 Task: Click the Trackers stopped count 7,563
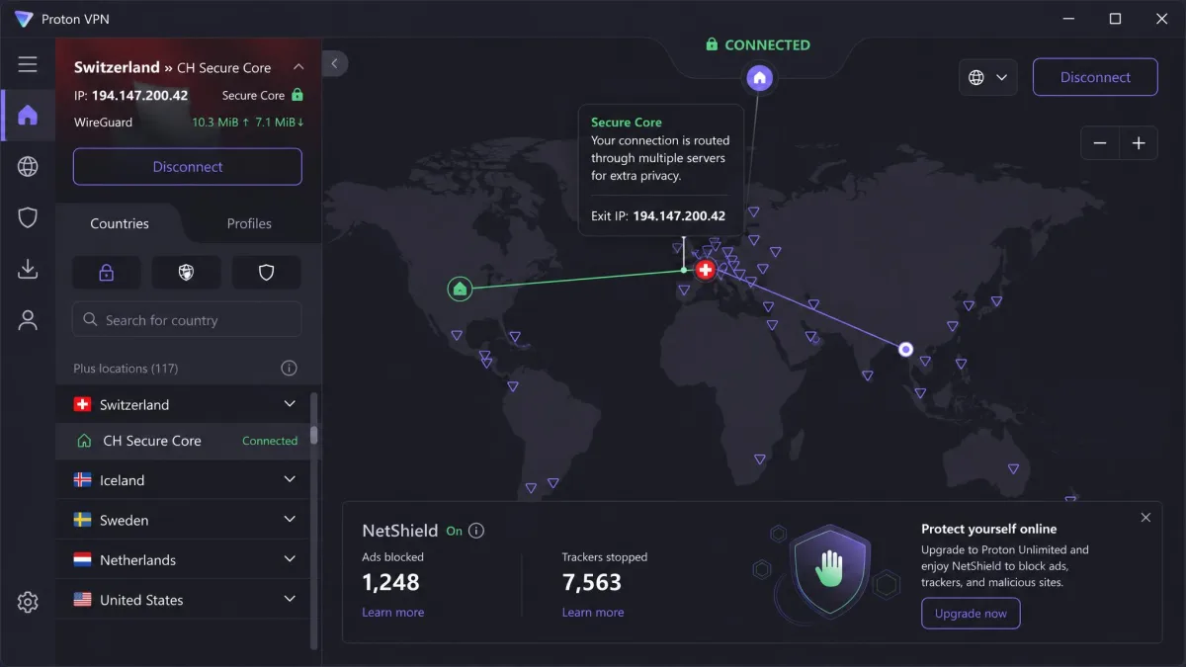[x=592, y=582]
